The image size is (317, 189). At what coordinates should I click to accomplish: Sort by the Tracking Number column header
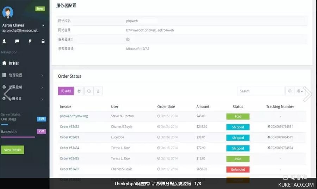(280, 106)
